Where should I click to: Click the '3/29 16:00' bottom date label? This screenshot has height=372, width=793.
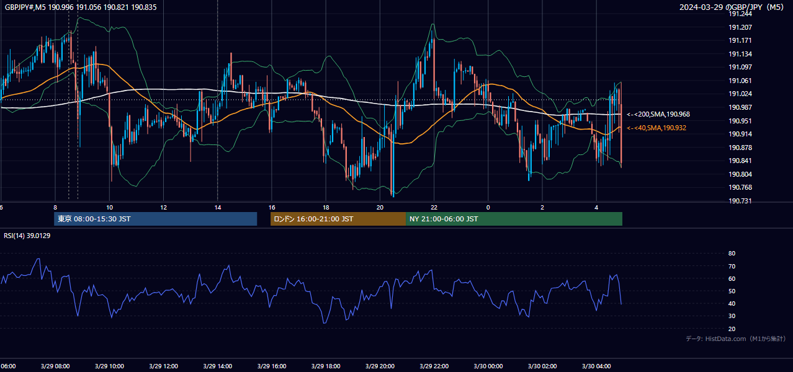271,366
